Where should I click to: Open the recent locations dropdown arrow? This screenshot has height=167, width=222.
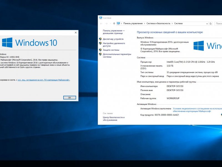(x=110, y=24)
